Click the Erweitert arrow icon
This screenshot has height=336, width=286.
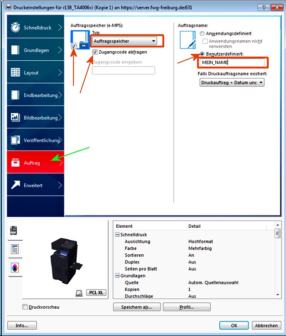tap(16, 185)
